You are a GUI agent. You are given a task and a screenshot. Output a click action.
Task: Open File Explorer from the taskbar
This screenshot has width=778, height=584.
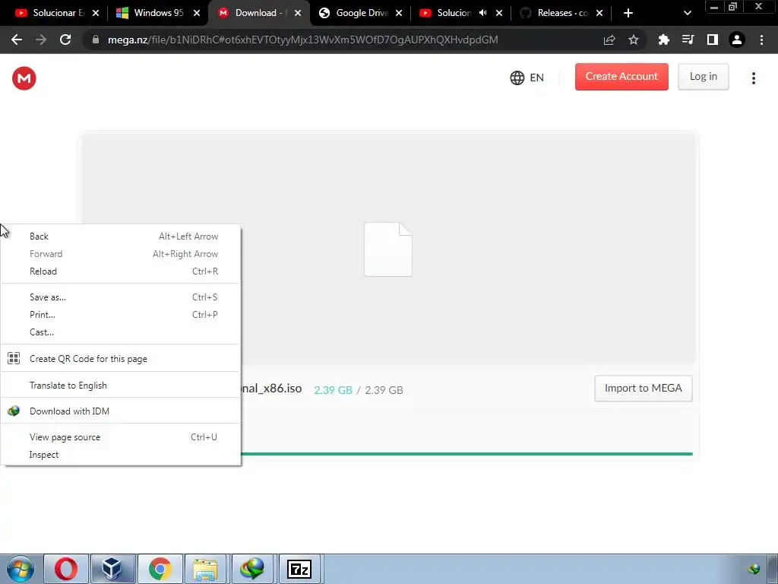205,569
